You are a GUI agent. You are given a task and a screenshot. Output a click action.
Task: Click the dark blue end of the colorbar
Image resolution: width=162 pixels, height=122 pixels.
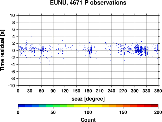(x=22, y=106)
